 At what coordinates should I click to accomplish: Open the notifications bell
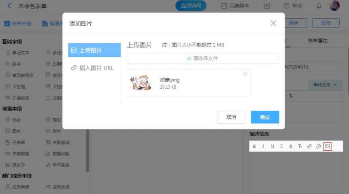tap(319, 6)
